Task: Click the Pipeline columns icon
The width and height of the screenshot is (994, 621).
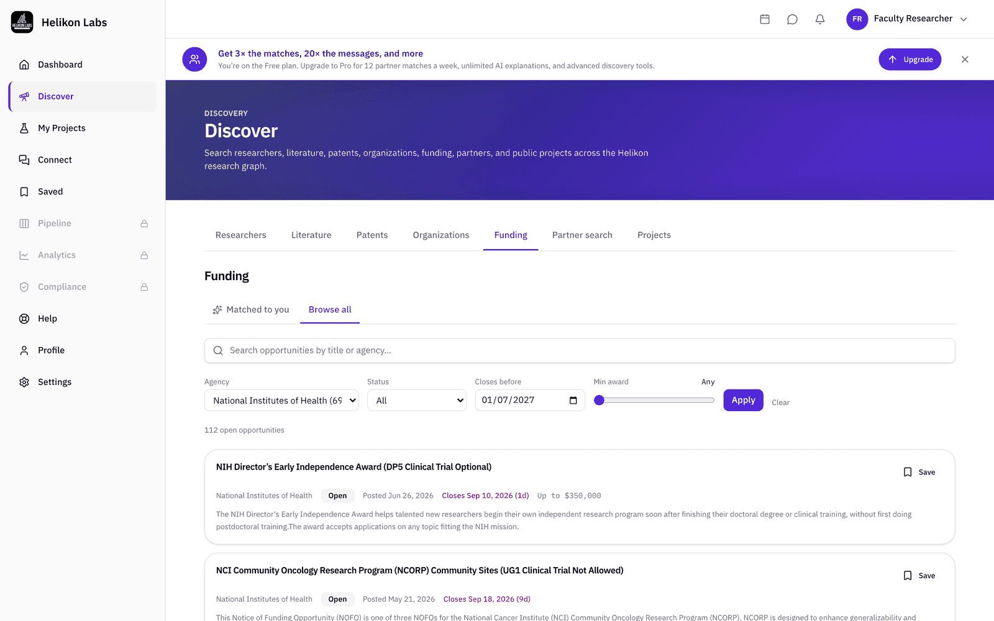Action: 24,223
